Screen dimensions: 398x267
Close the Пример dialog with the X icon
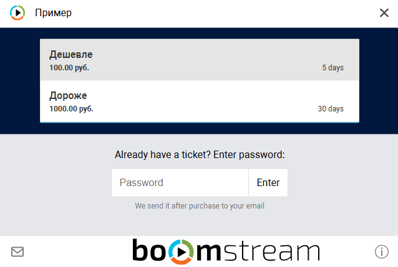click(384, 12)
